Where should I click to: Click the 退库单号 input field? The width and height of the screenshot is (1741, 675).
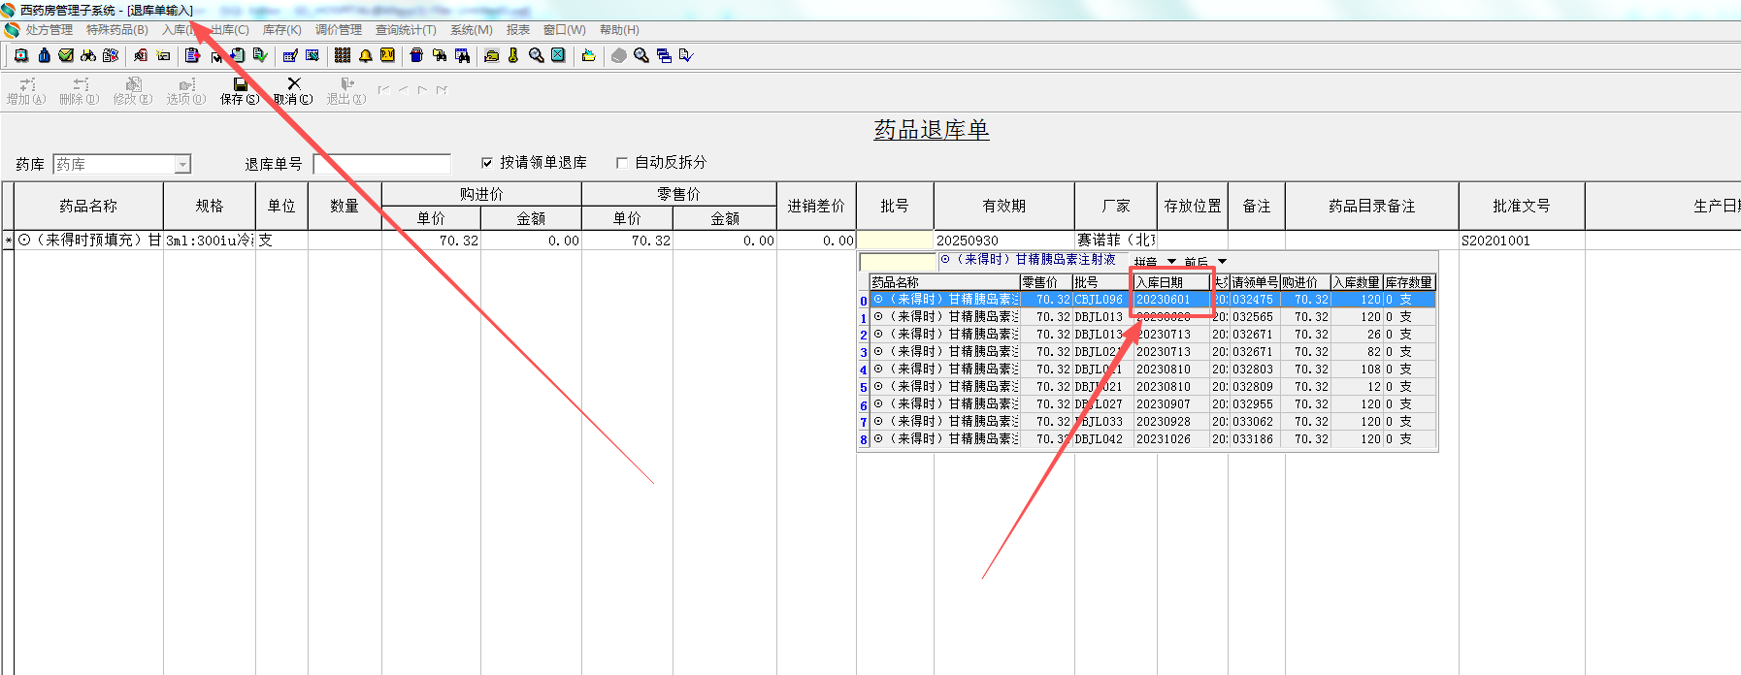point(382,164)
